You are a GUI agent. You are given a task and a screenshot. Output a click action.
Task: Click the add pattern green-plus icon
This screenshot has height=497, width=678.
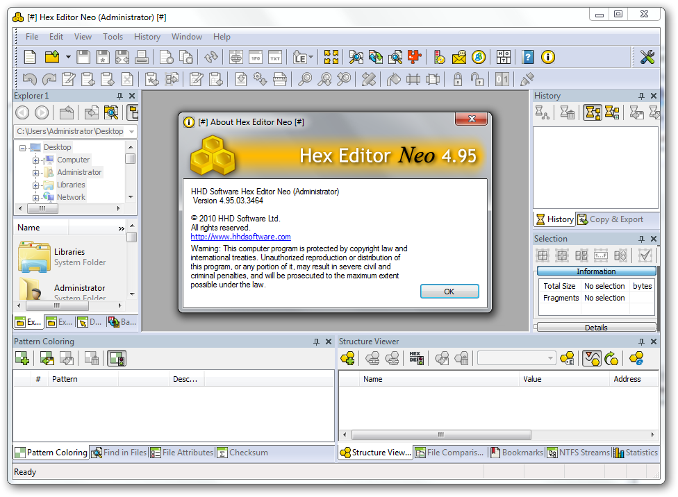pyautogui.click(x=22, y=359)
